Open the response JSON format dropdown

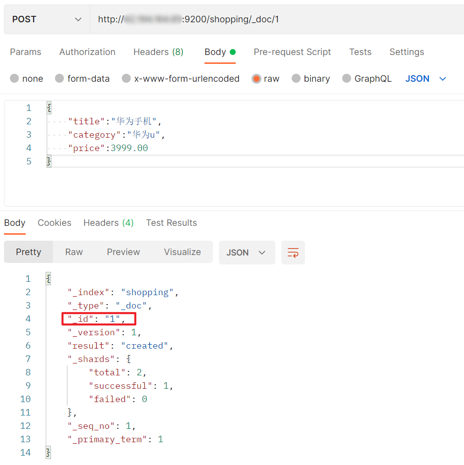pos(247,253)
